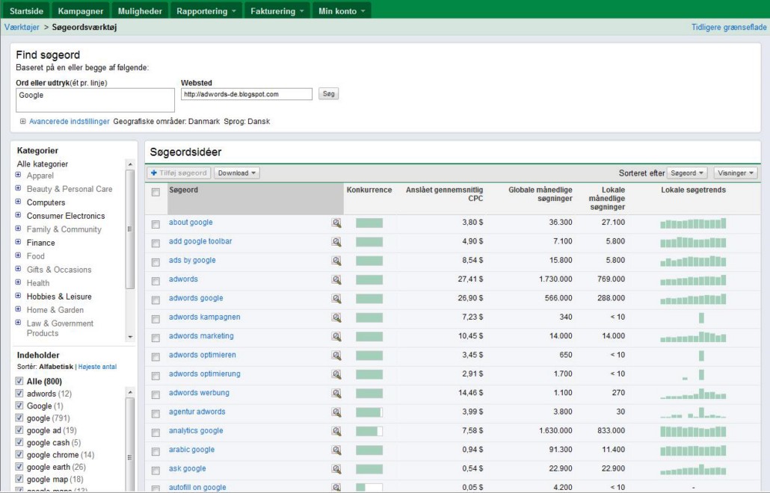This screenshot has width=770, height=493.
Task: Click magnifier icon for 'adwords optimieren' row
Action: (x=336, y=356)
